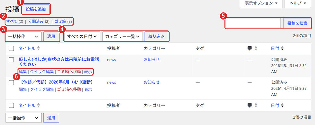This screenshot has height=125, width=315.
Task: Open the top 一括操作 bulk actions dropdown
Action: pyautogui.click(x=24, y=36)
